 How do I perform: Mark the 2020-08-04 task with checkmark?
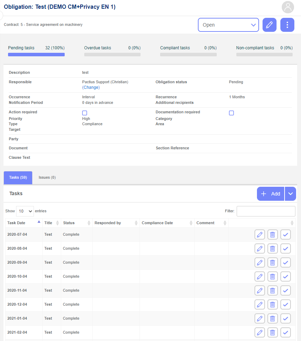pos(286,248)
